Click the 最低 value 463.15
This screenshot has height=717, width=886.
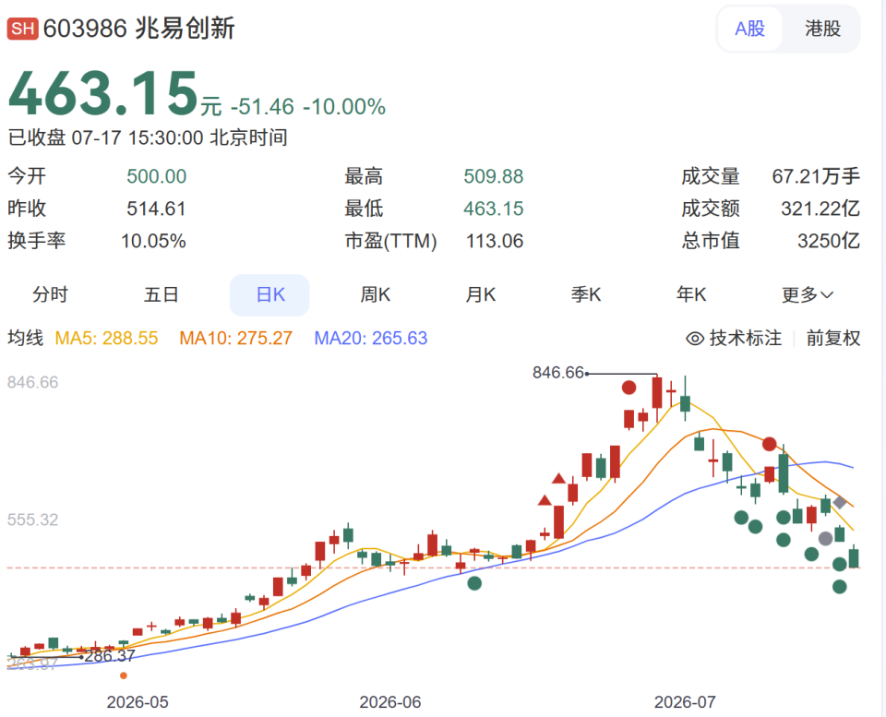(493, 209)
